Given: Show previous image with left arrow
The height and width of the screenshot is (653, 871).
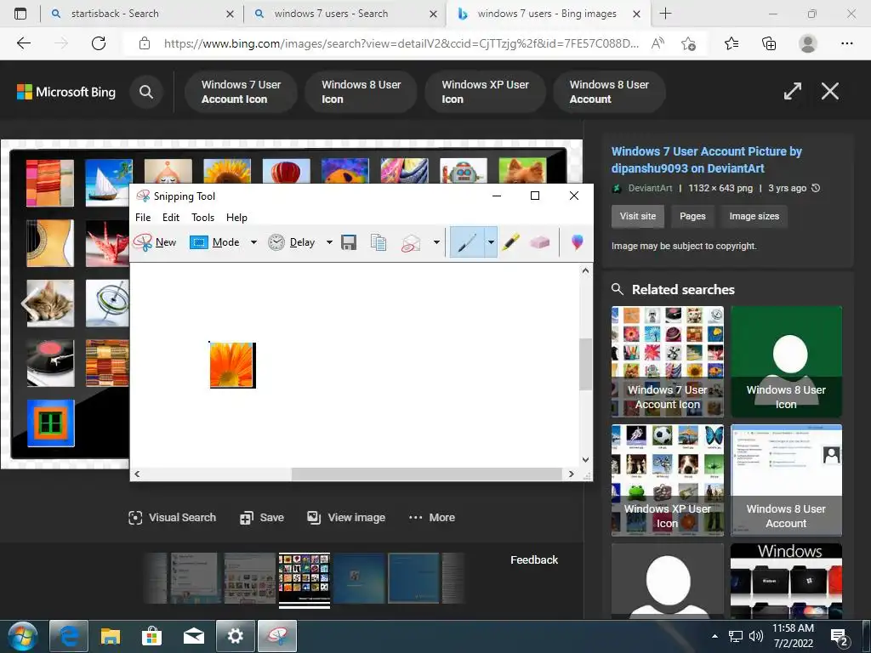Looking at the screenshot, I should [28, 304].
